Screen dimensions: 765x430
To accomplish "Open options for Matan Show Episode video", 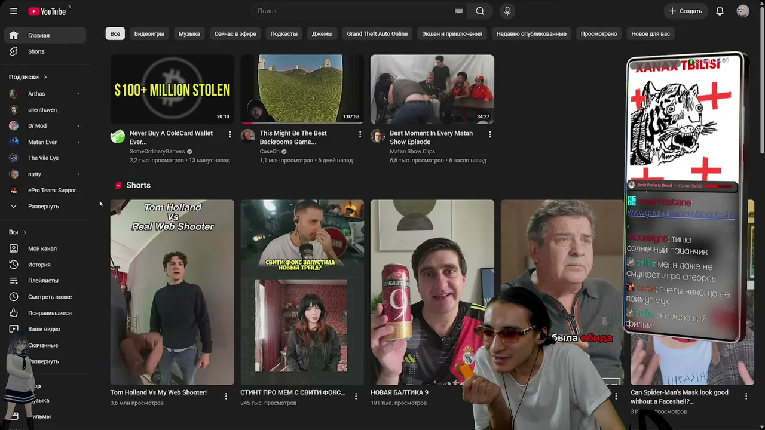I will pos(490,135).
